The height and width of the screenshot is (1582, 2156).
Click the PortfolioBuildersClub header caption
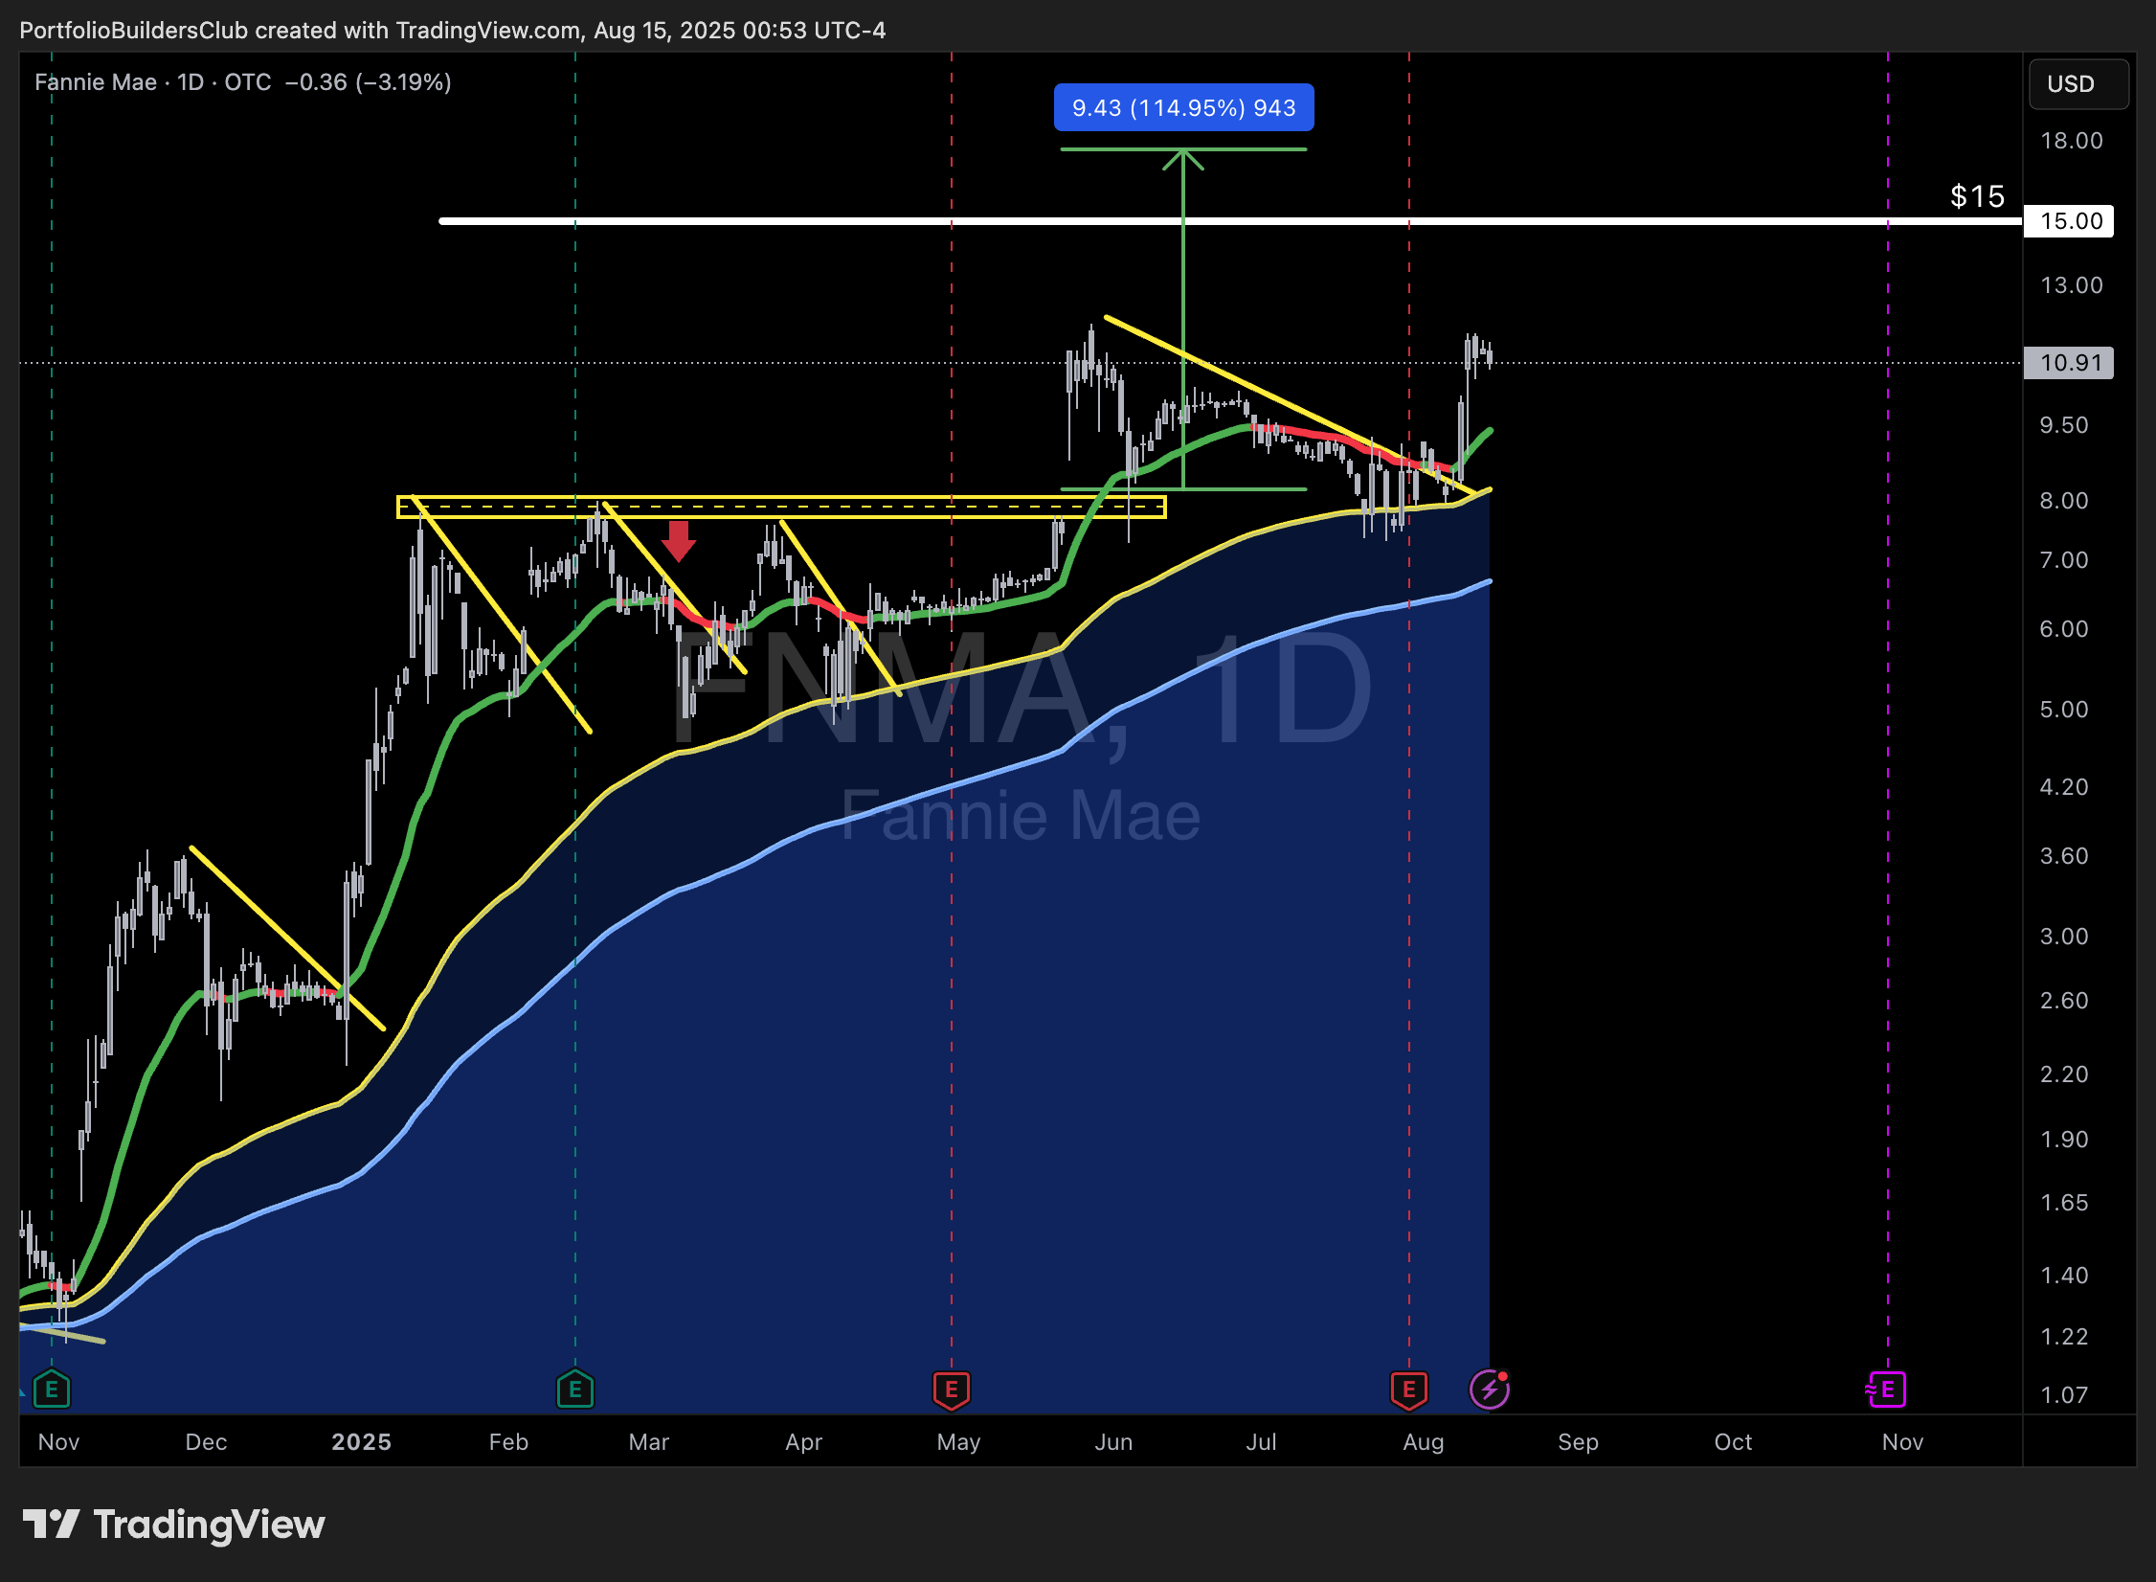[452, 31]
